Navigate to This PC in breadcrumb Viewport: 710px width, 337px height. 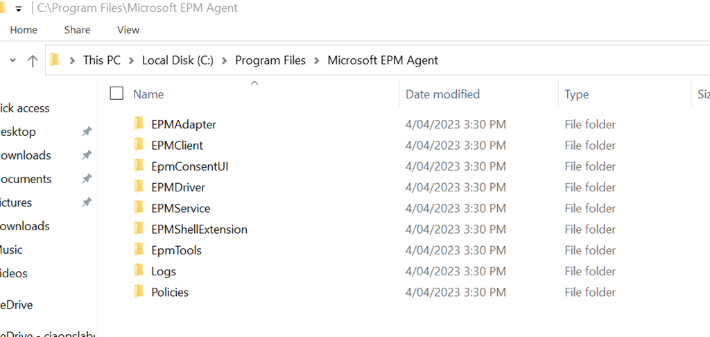(101, 60)
